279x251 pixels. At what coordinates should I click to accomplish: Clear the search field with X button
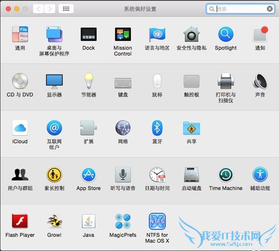click(270, 9)
